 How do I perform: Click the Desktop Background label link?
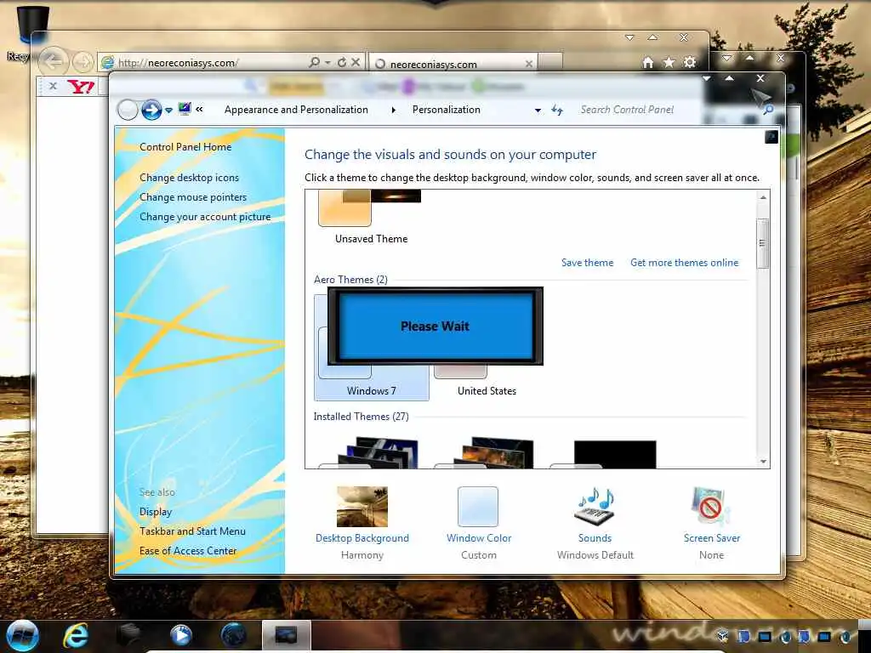pos(362,538)
